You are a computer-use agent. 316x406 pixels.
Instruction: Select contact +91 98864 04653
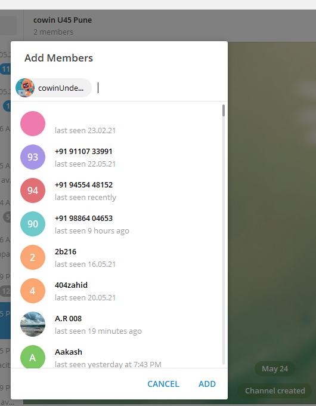tap(119, 224)
